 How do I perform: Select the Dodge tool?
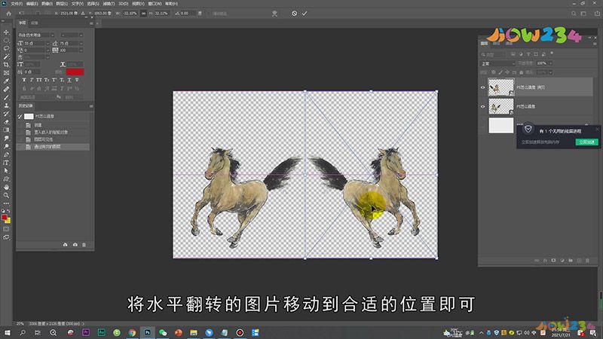pos(6,146)
